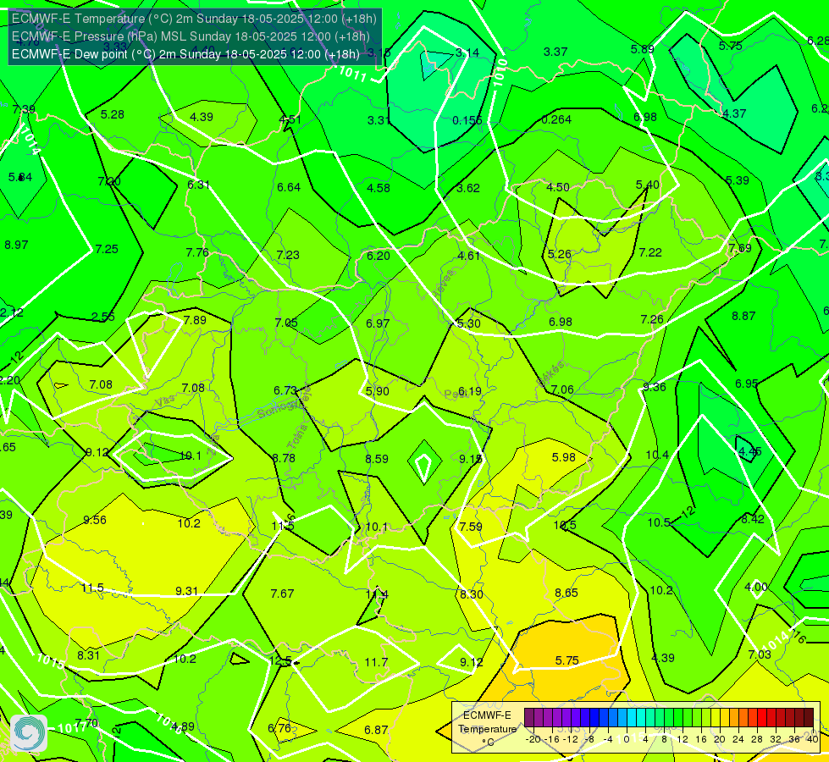Select the ECMWF-E Pressure MSL layer label

[x=191, y=36]
